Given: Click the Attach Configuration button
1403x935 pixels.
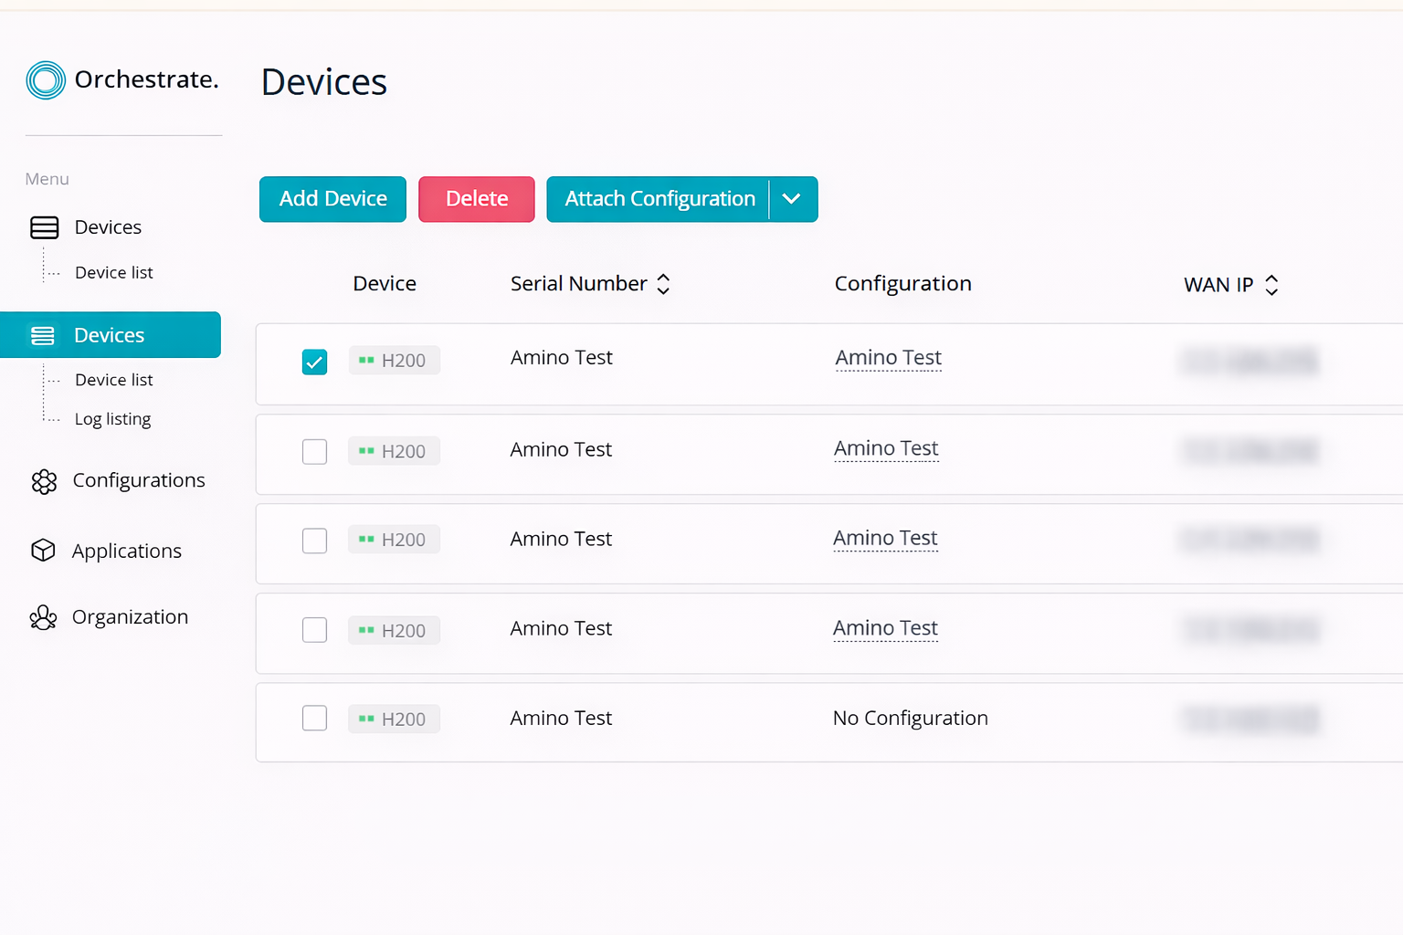Looking at the screenshot, I should [659, 199].
